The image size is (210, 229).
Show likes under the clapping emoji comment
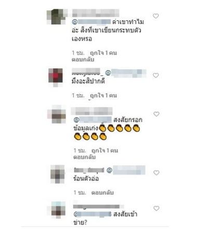pyautogui.click(x=104, y=150)
